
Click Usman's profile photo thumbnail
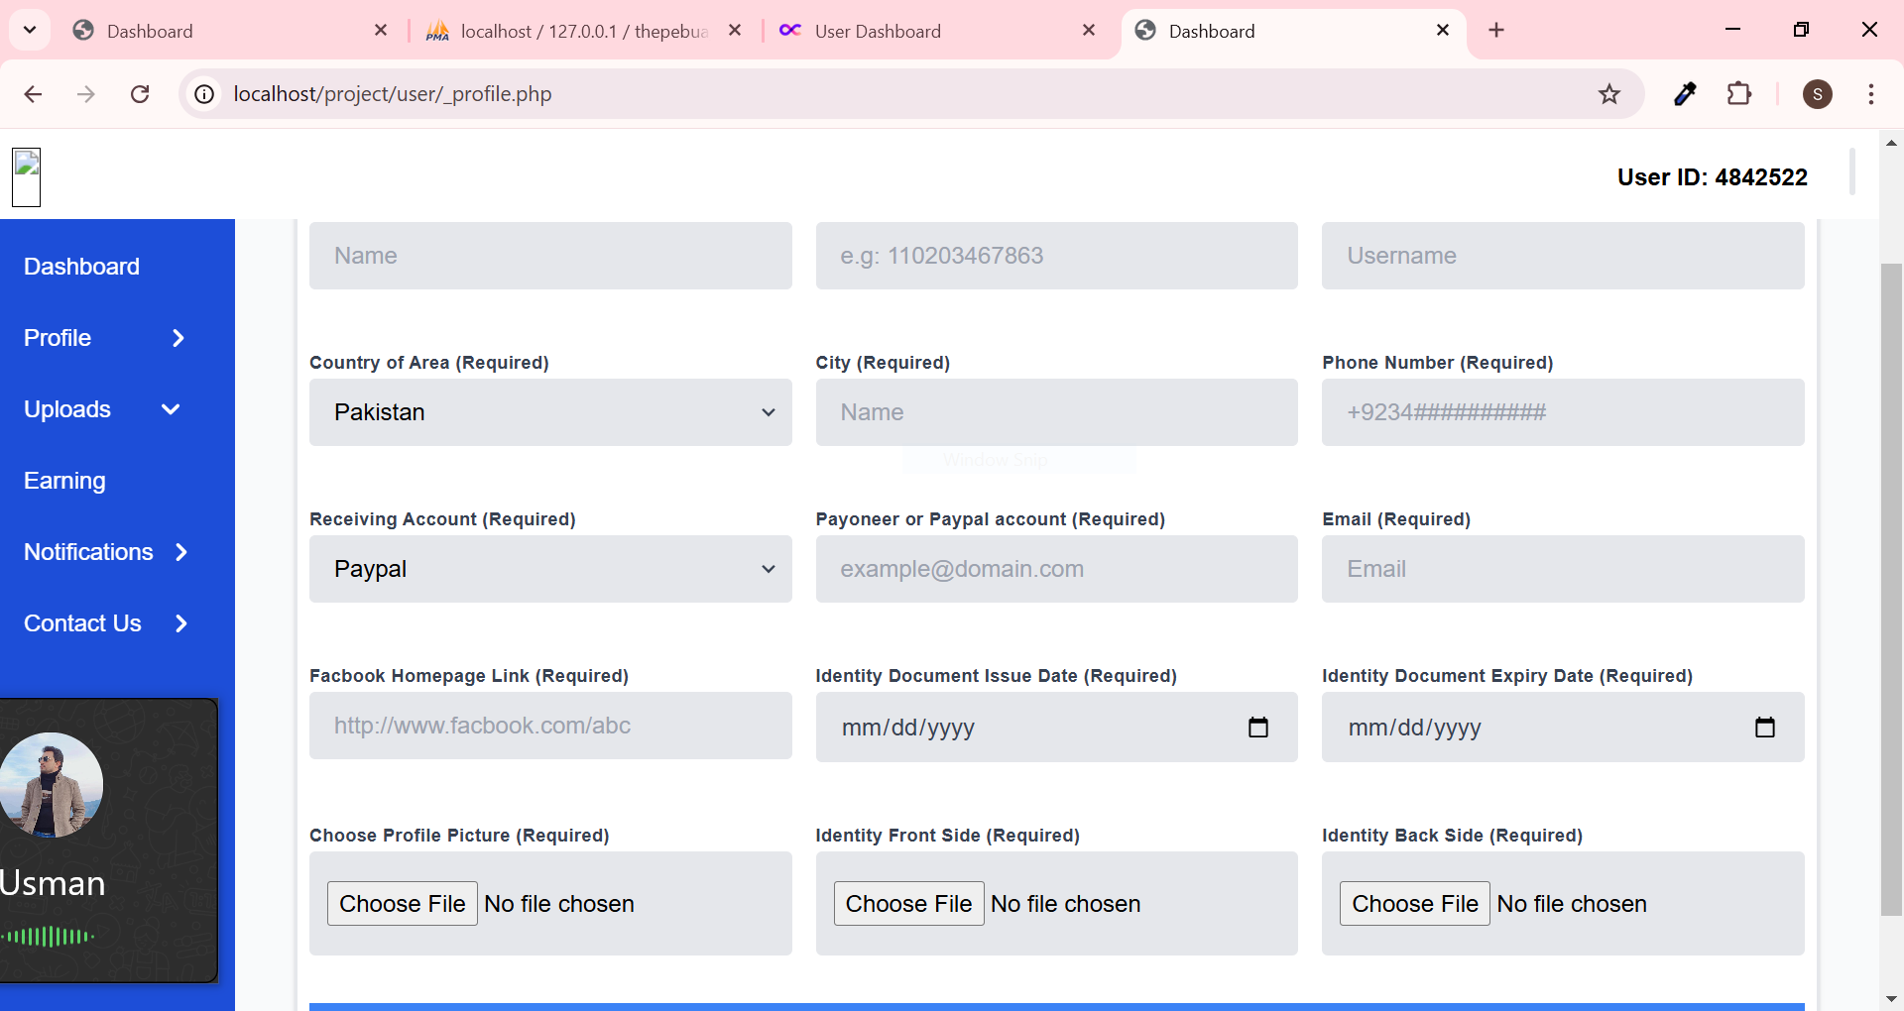point(50,785)
